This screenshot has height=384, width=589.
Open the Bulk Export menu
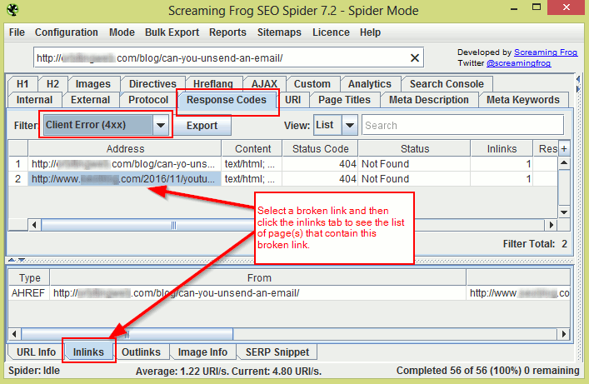[172, 32]
